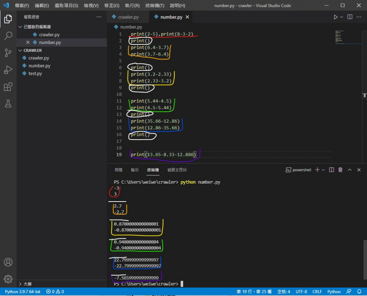Click line 14 print(35.66-12.86) code

point(155,121)
